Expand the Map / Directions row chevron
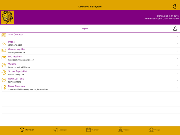This screenshot has height=135, width=180. coord(177,88)
